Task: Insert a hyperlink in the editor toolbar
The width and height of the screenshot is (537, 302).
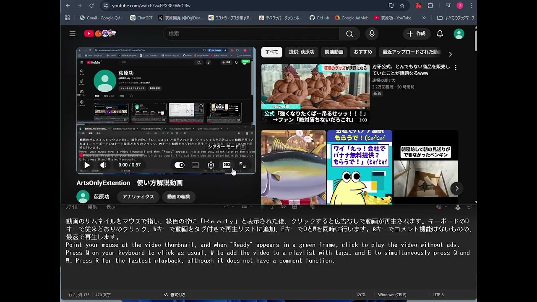Action: click(x=283, y=206)
